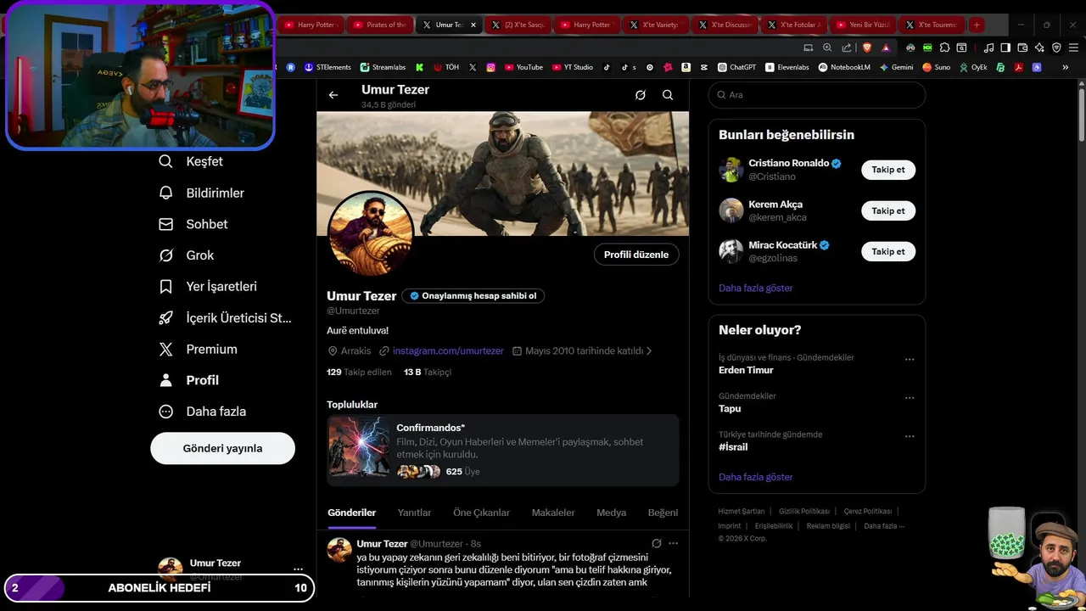Switch to the Medya tab
The height and width of the screenshot is (611, 1086).
coord(611,513)
